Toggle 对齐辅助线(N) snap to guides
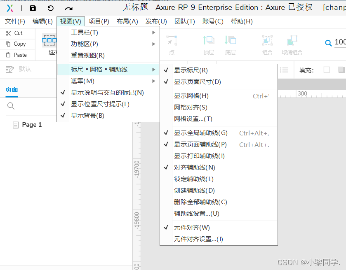The width and height of the screenshot is (346, 270). pos(219,168)
